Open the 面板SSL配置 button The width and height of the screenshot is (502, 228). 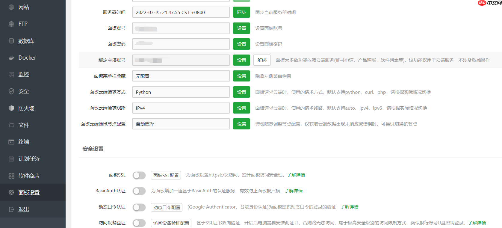[166, 175]
